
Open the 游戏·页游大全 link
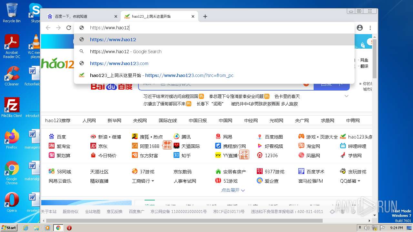[x=318, y=137]
